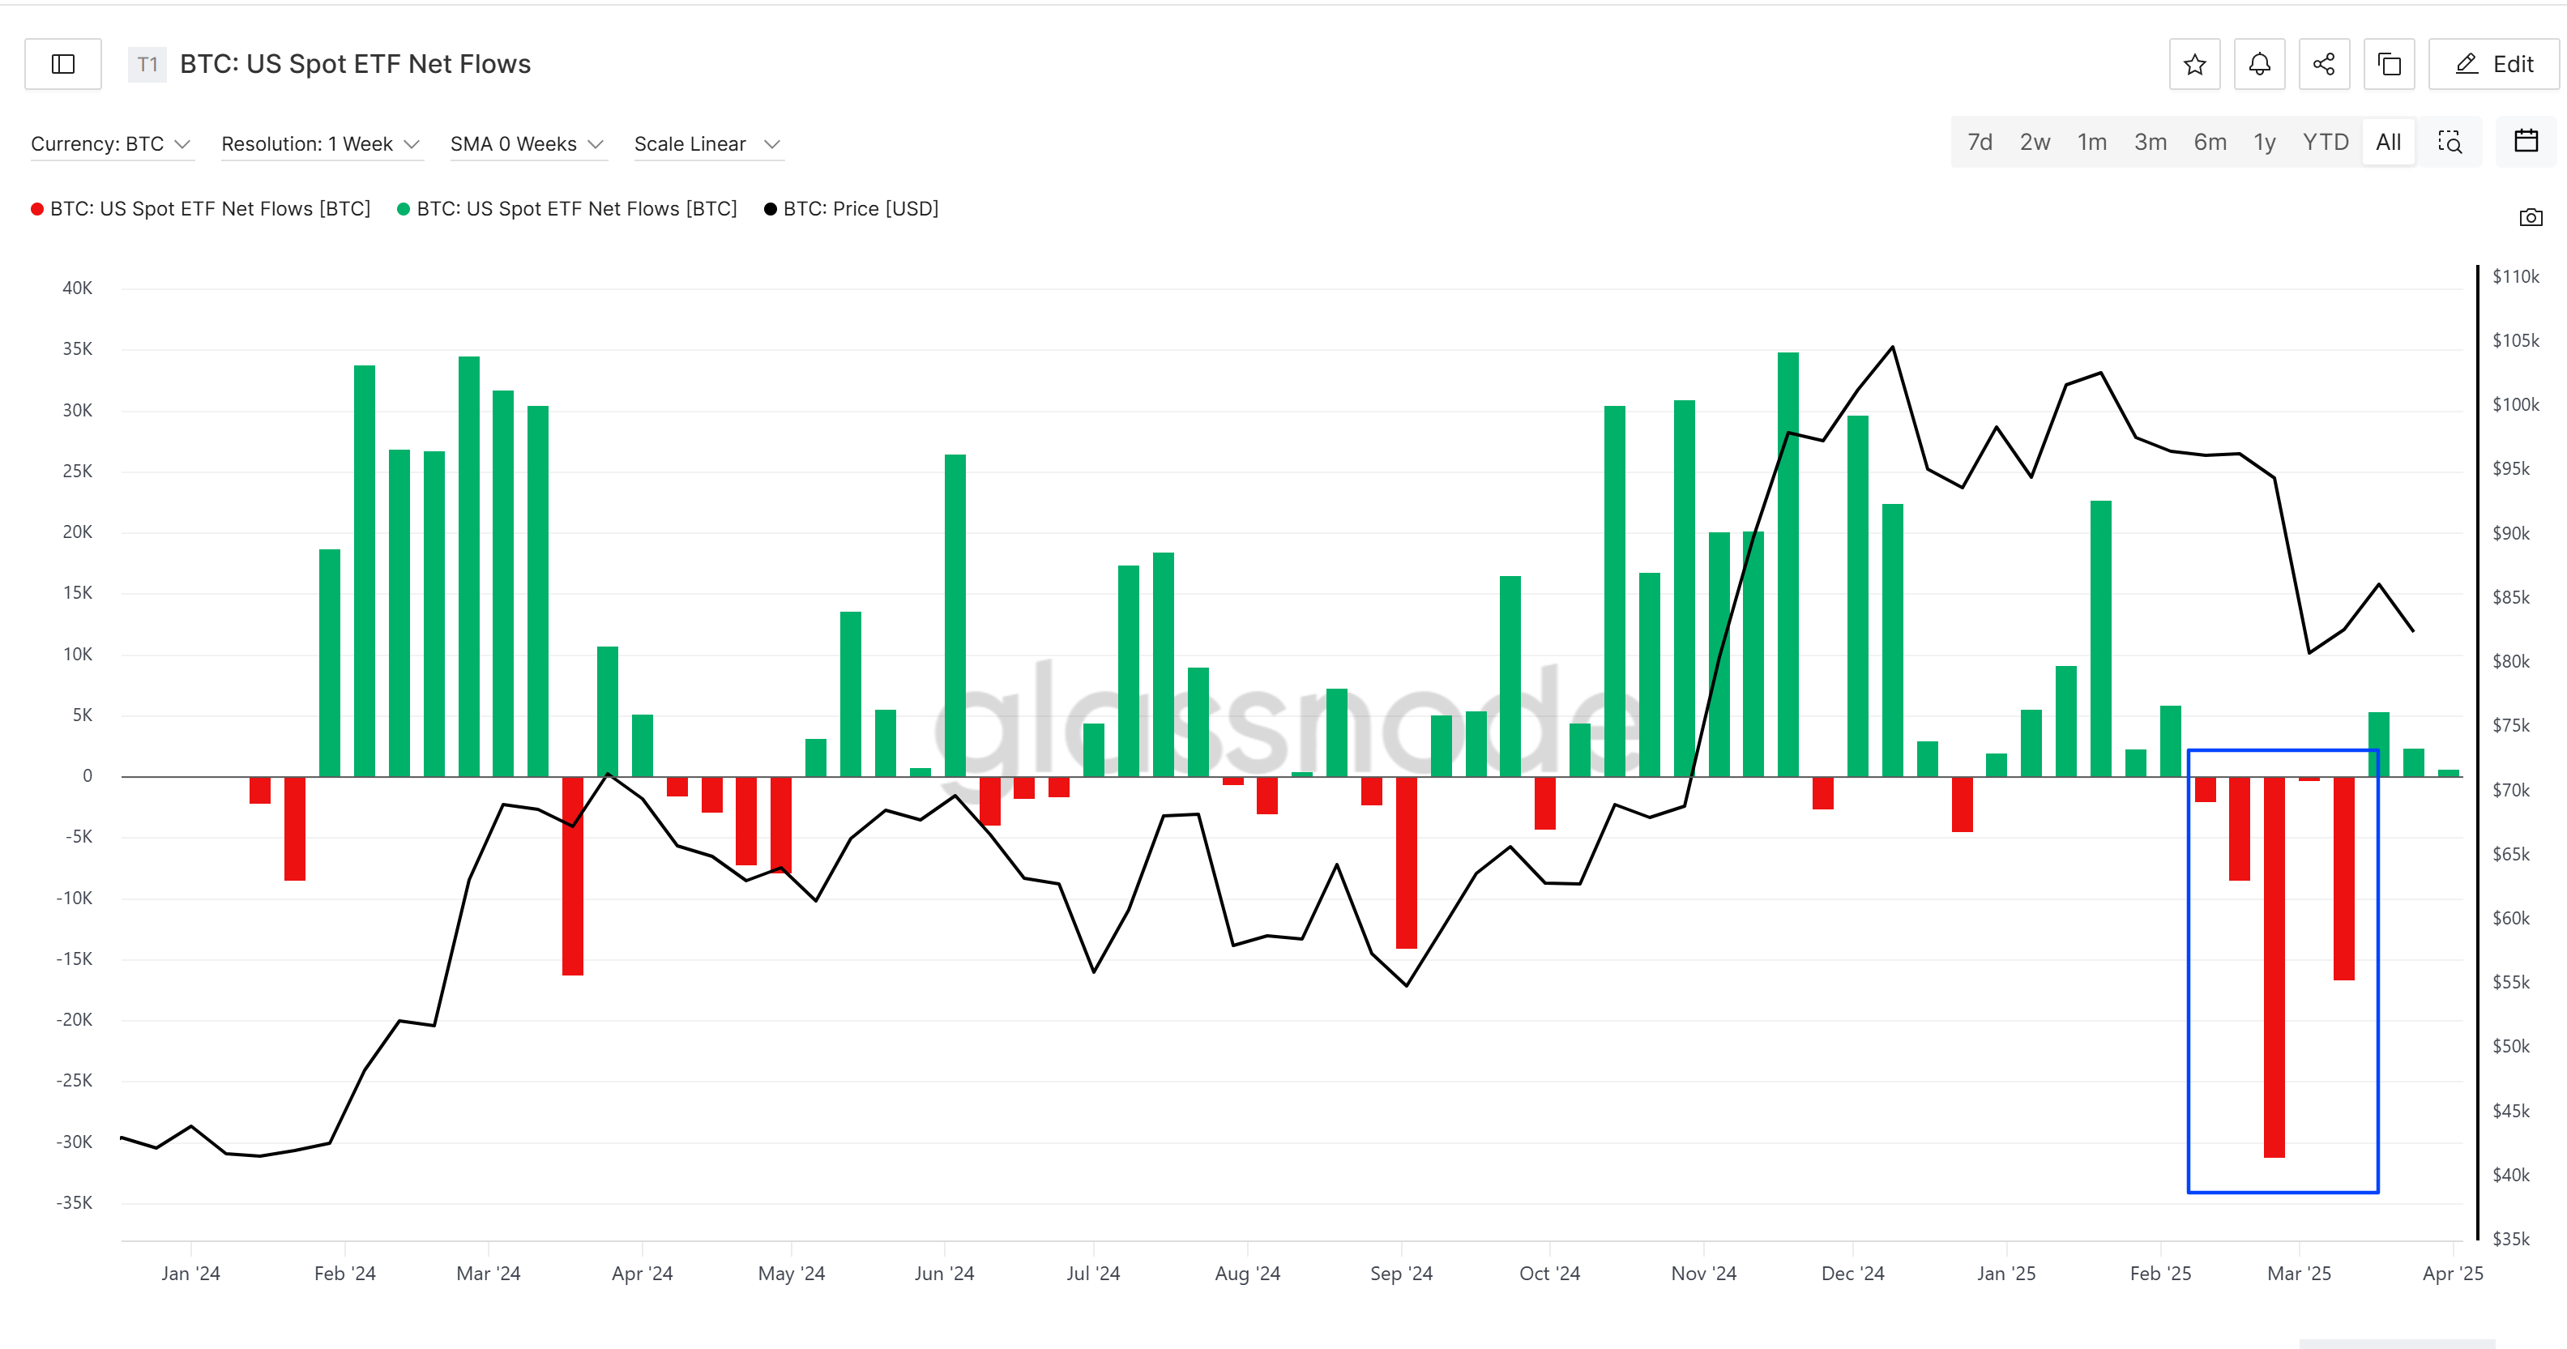Click the tallest red bar in March '25
Viewport: 2567px width, 1349px height.
click(x=2274, y=967)
